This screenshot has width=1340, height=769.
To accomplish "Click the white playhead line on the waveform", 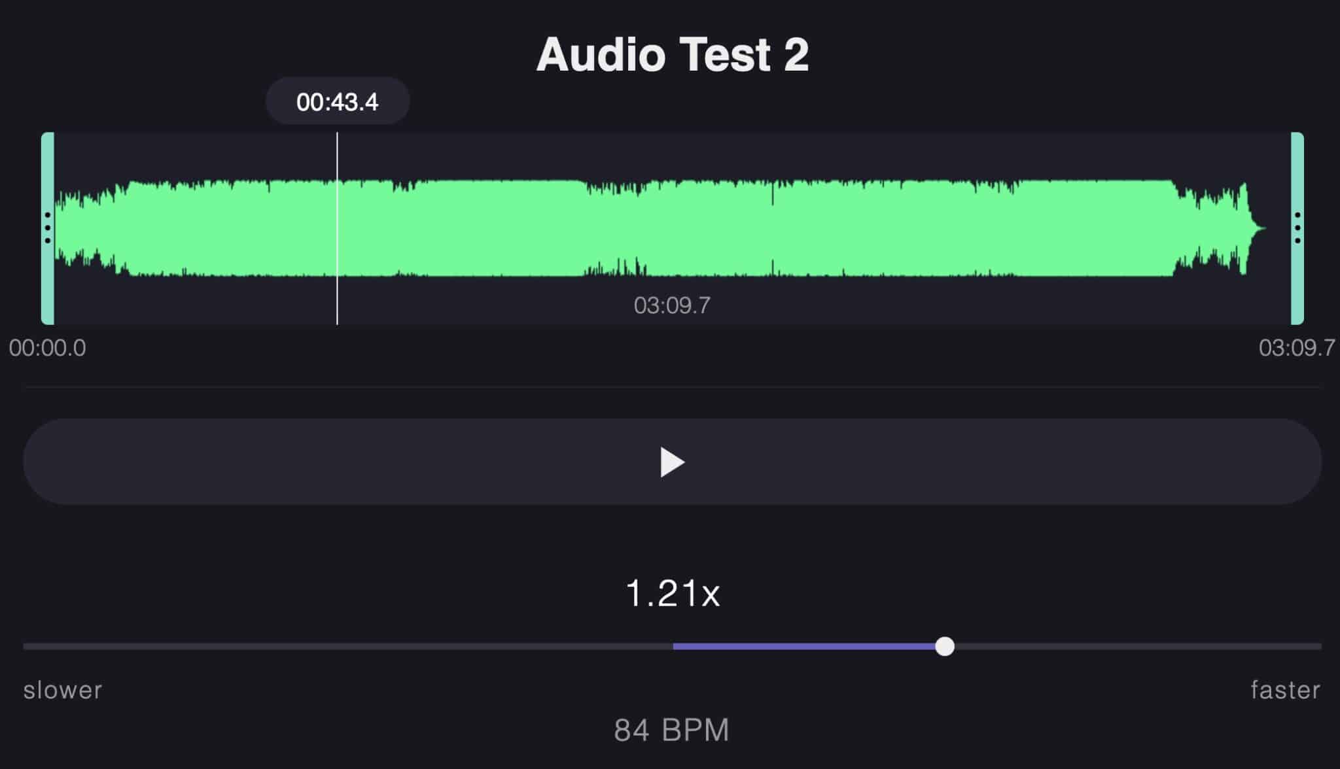I will (337, 228).
